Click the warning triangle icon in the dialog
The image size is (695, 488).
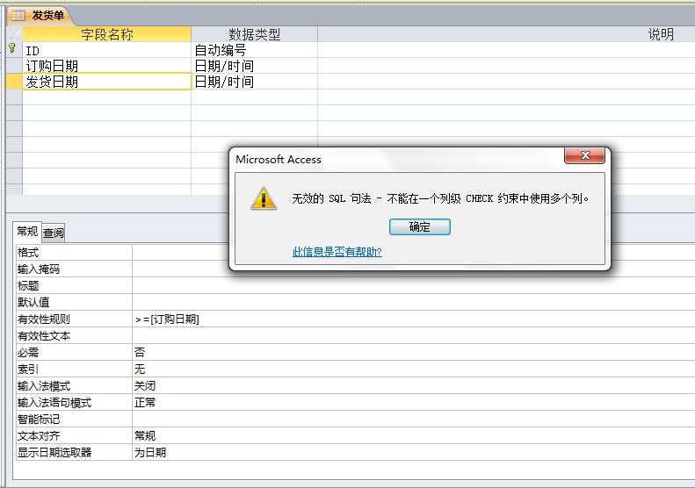(x=264, y=198)
